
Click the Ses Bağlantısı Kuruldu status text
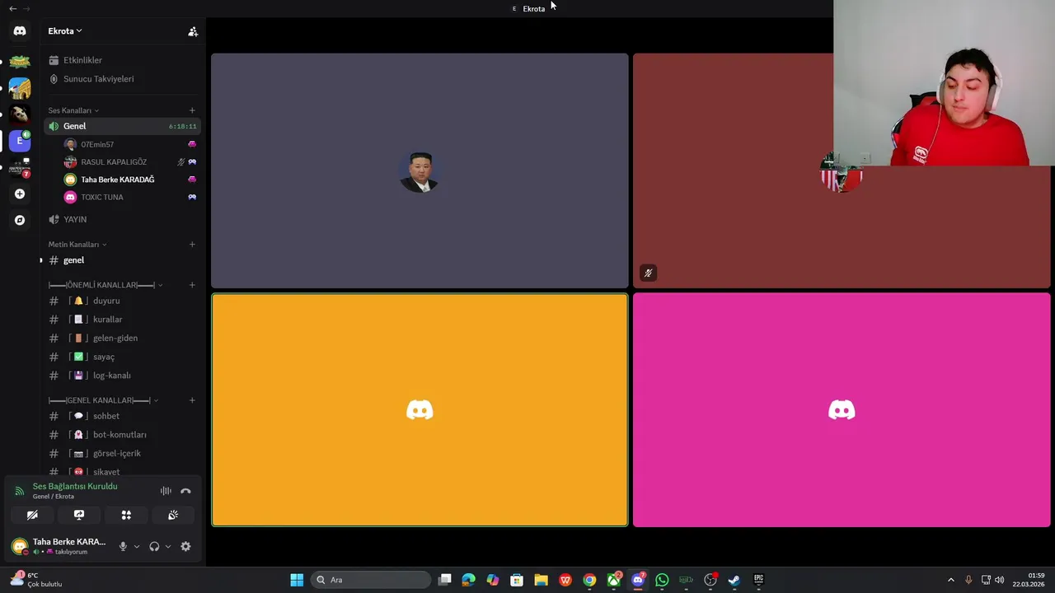pyautogui.click(x=75, y=486)
